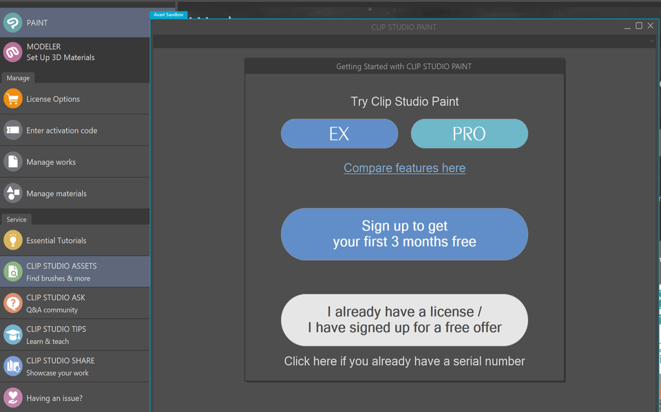The width and height of the screenshot is (661, 412).
Task: Choose the PRO edition trial
Action: coord(469,133)
